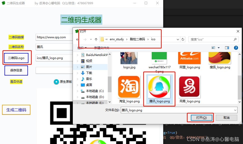Screen dimensions: 243x144
Task: Click the forward arrow in the dialog
Action: pos(85,39)
